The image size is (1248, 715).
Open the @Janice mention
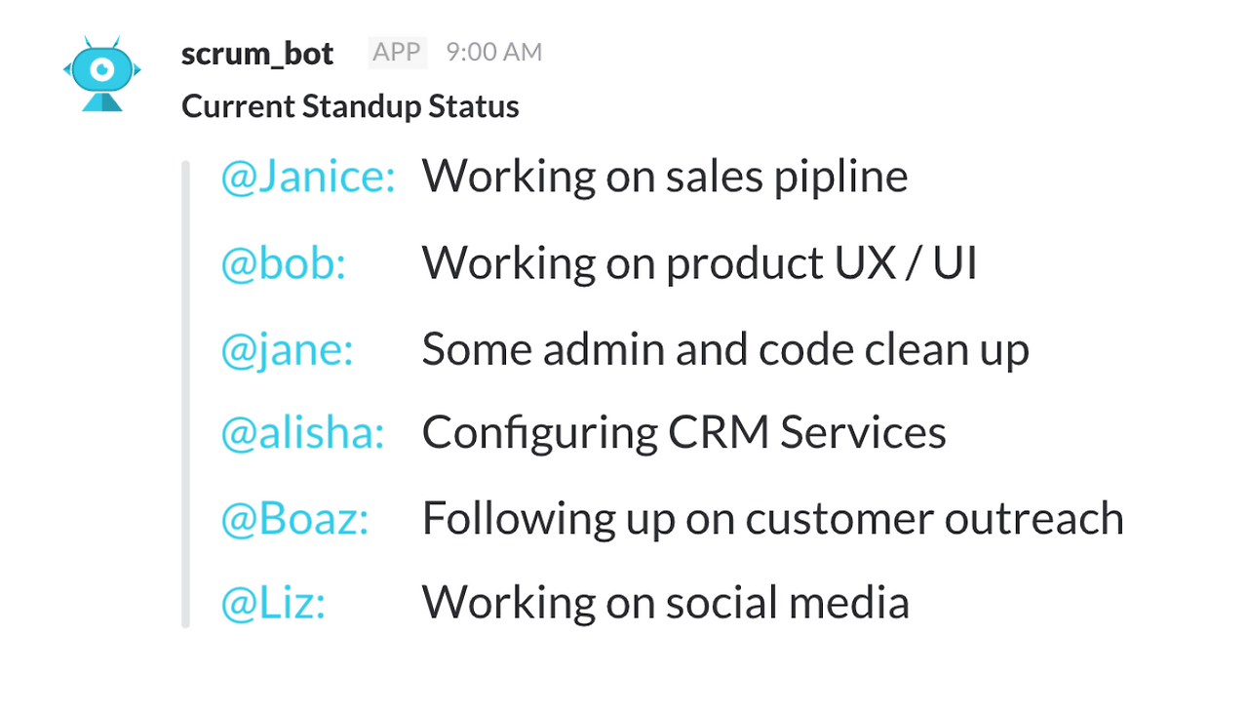[x=307, y=177]
